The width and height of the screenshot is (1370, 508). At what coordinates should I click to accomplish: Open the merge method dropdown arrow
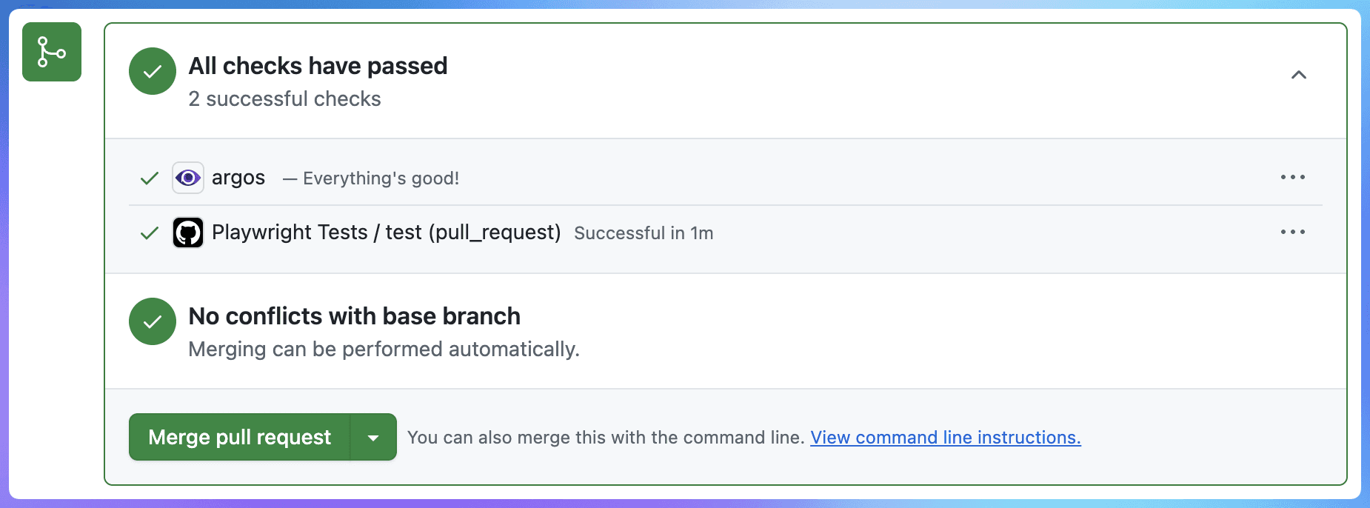coord(373,437)
